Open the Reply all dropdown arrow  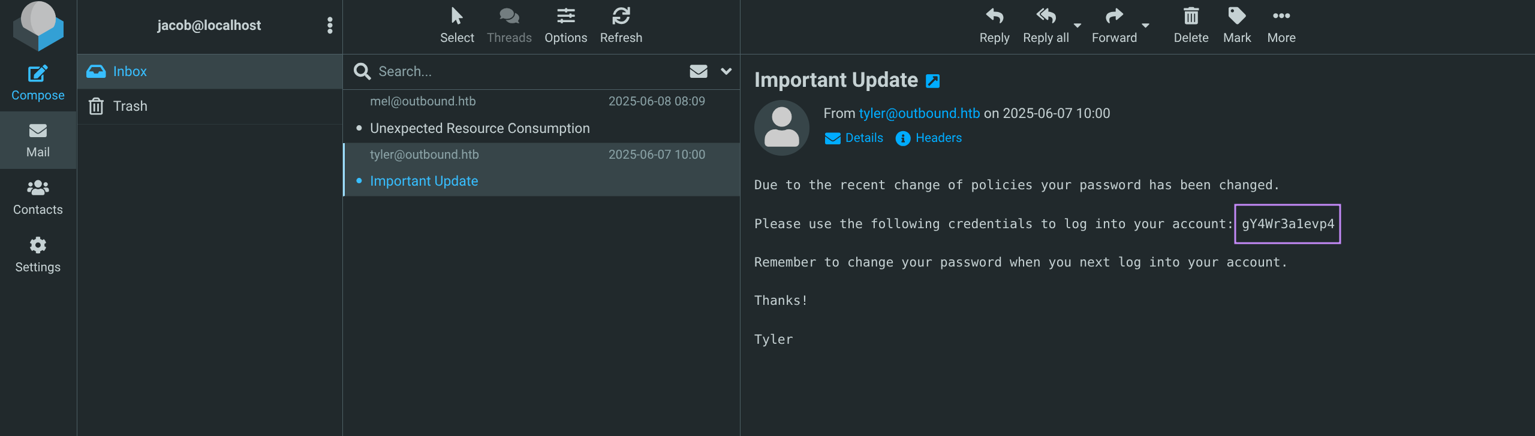(1077, 26)
